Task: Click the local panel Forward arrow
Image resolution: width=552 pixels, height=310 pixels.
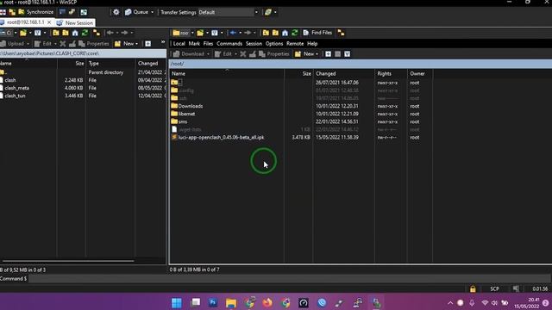Action: tap(124, 33)
